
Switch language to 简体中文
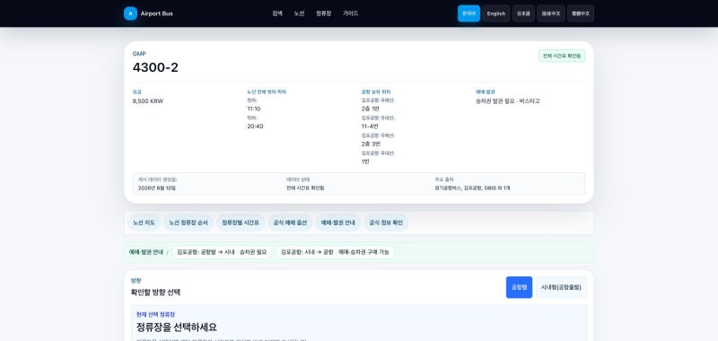(x=551, y=13)
